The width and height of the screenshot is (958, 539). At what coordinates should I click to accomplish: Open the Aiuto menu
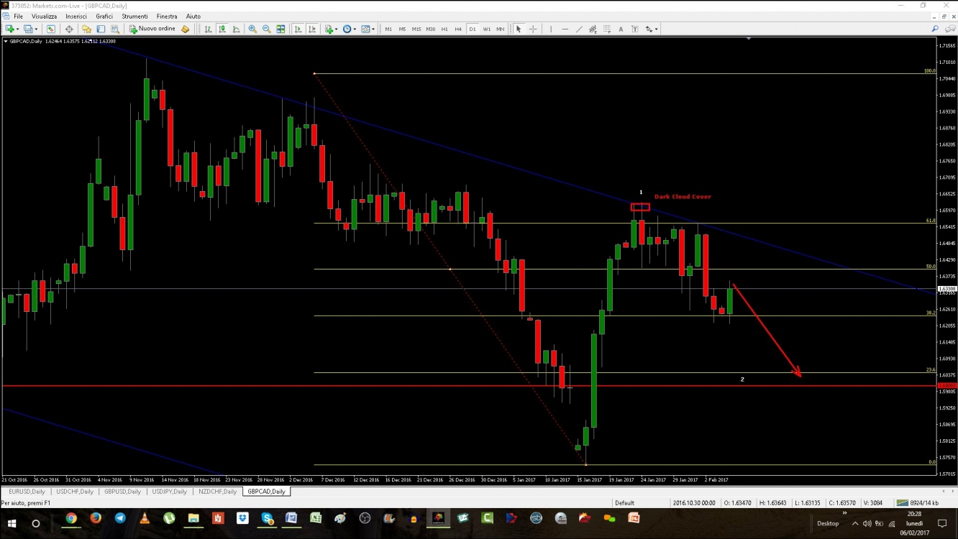[193, 16]
